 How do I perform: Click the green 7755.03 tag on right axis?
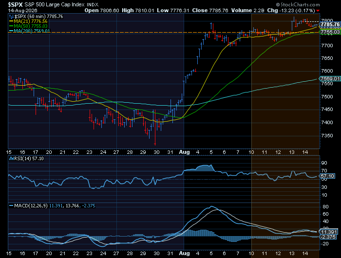[330, 32]
